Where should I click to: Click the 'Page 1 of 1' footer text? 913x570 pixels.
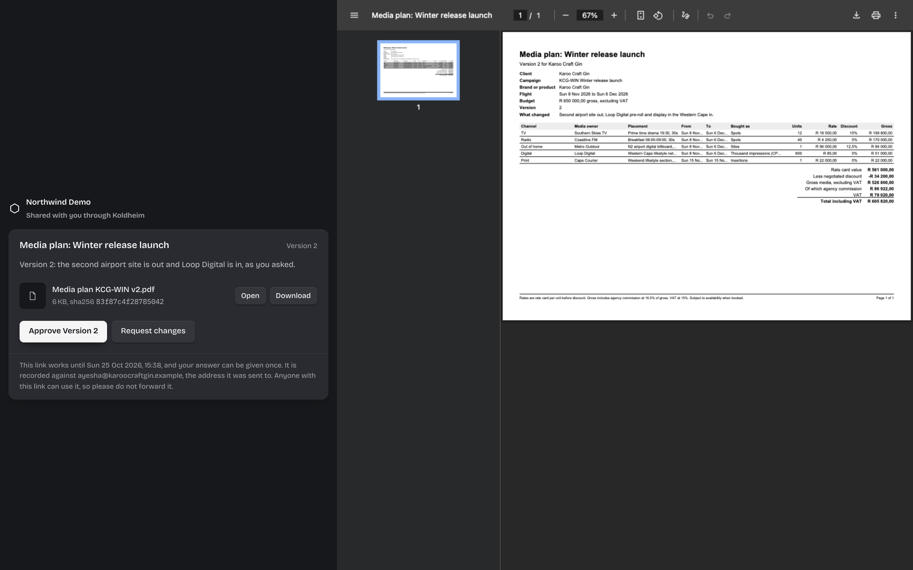[x=885, y=298]
